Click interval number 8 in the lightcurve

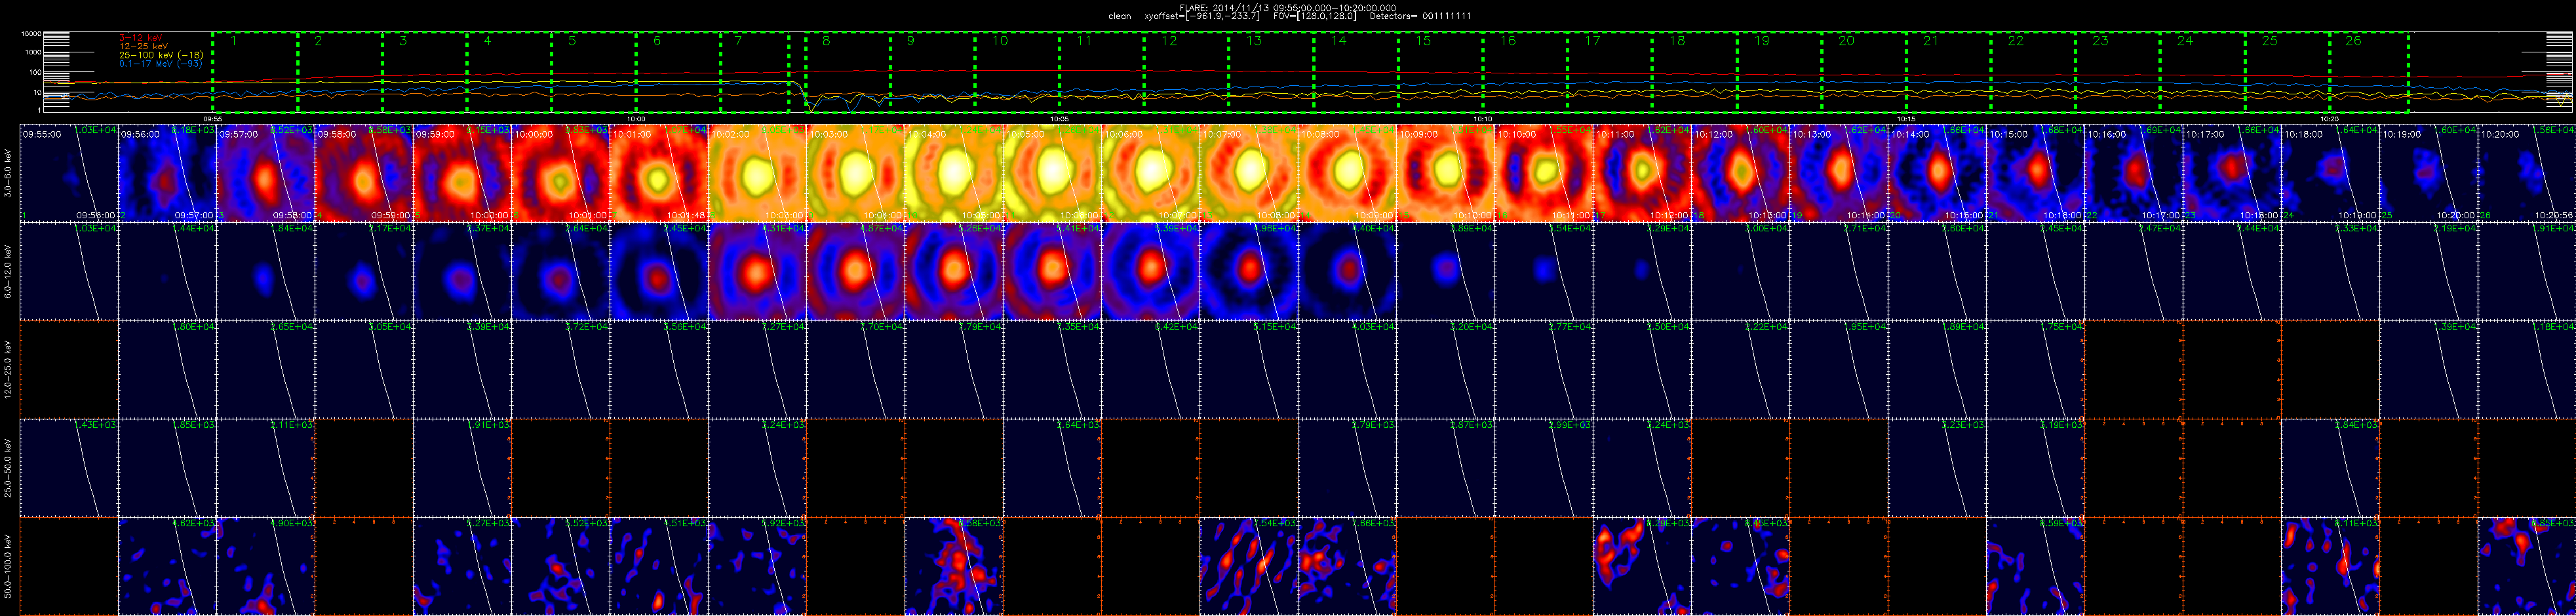[826, 41]
